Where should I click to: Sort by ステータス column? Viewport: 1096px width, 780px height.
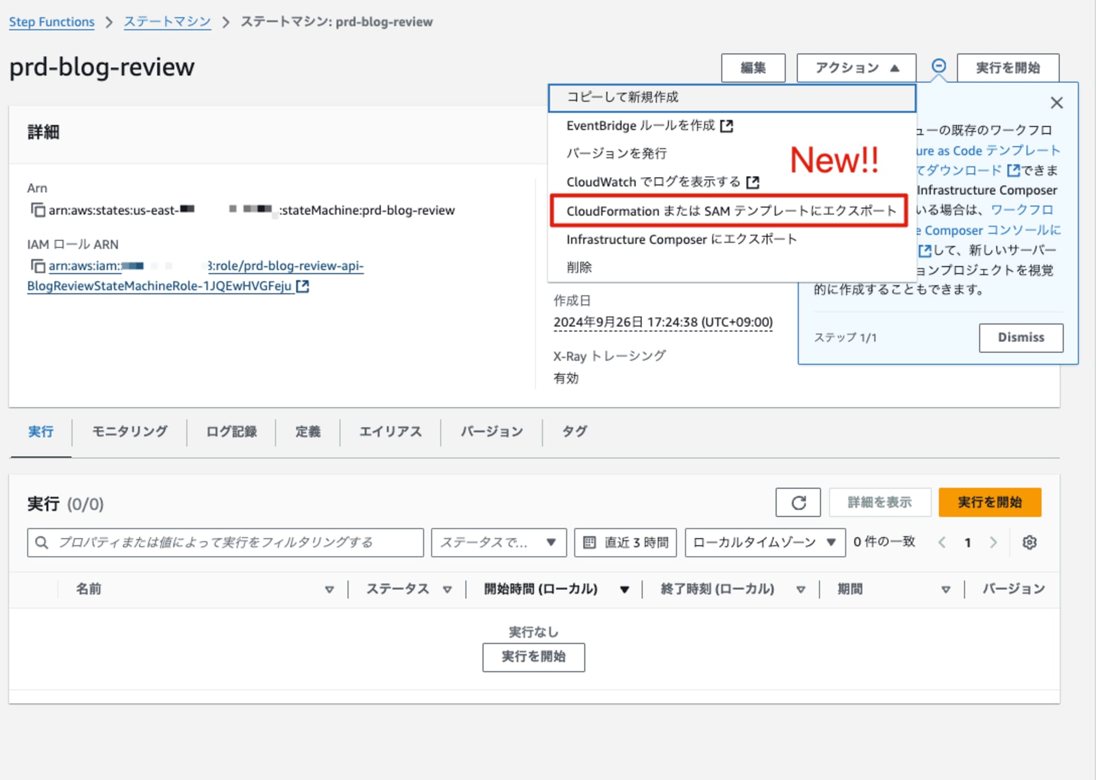[x=447, y=590]
